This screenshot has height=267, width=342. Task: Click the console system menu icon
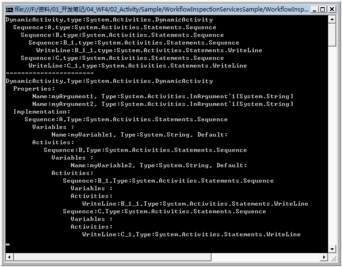tap(10, 10)
